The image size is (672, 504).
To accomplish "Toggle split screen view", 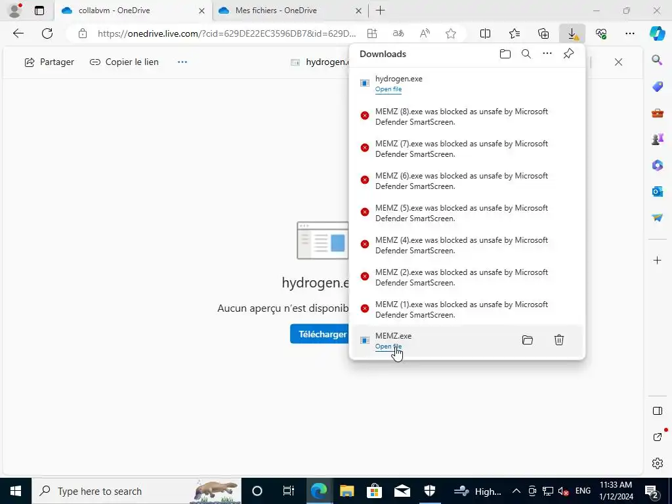I will pyautogui.click(x=485, y=33).
